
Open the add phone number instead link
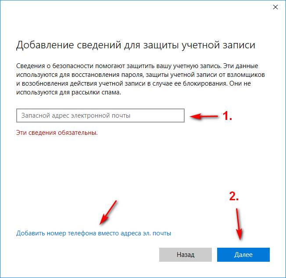point(93,233)
